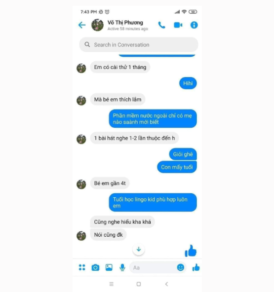Open the four-dot more apps menu
Image resolution: width=274 pixels, height=292 pixels.
pos(82,267)
